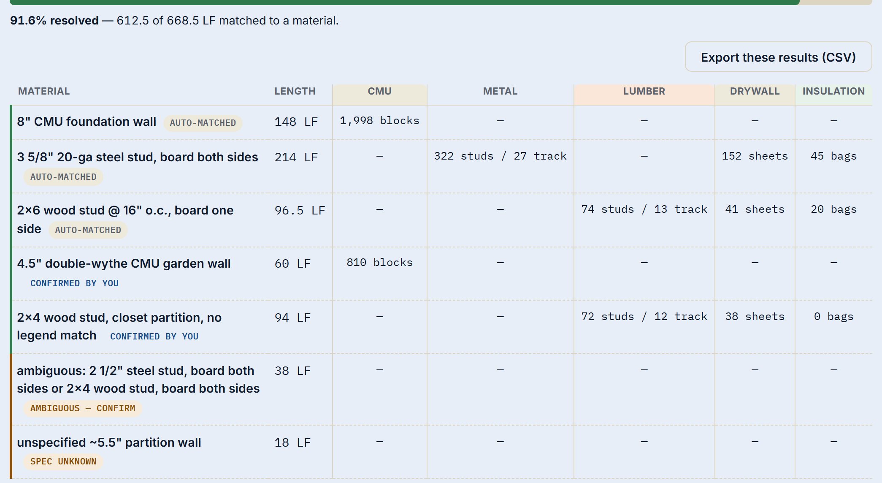Click AUTO-MATCHED badge under steel stud row
The image size is (882, 483).
(63, 177)
